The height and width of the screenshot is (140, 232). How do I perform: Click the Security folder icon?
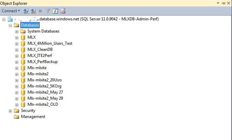click(16, 111)
